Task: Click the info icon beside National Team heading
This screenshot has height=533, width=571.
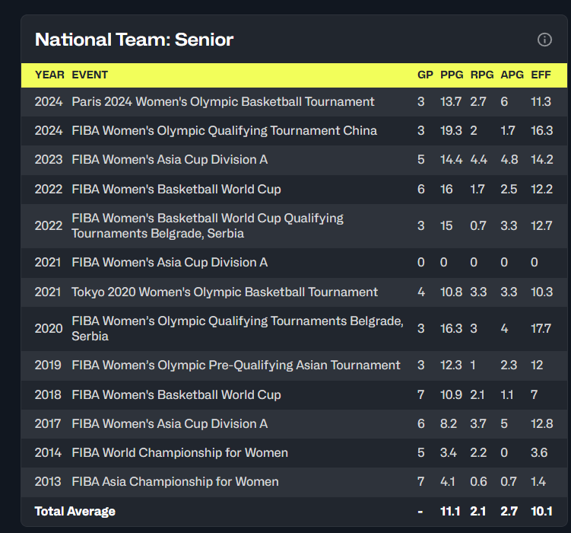Action: (x=544, y=40)
